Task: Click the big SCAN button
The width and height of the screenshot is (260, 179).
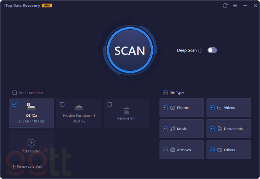Action: pyautogui.click(x=130, y=51)
